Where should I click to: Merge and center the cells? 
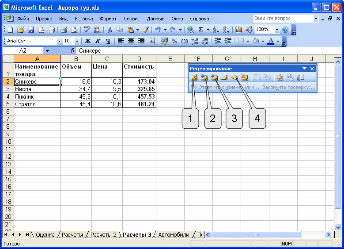pyautogui.click(x=151, y=41)
